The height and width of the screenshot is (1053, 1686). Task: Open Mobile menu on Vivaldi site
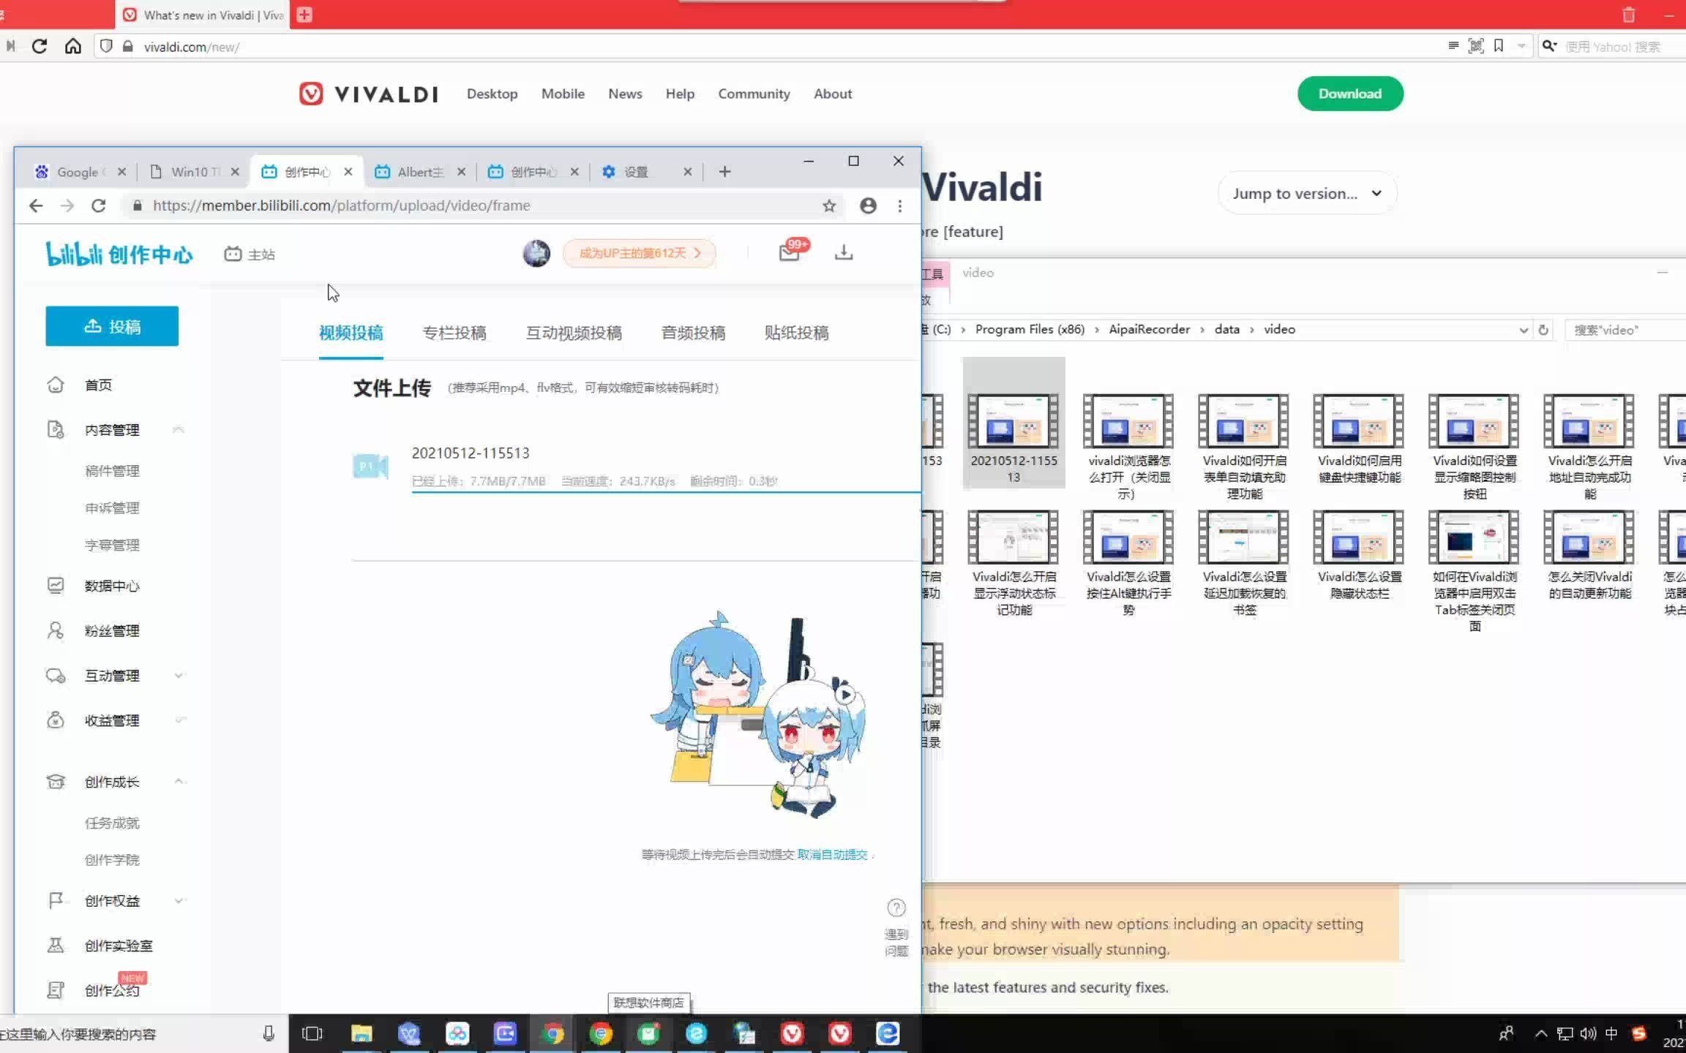click(563, 94)
